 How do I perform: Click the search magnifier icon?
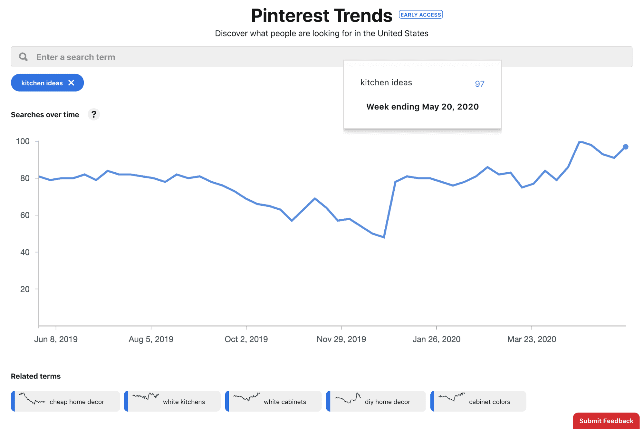[23, 57]
